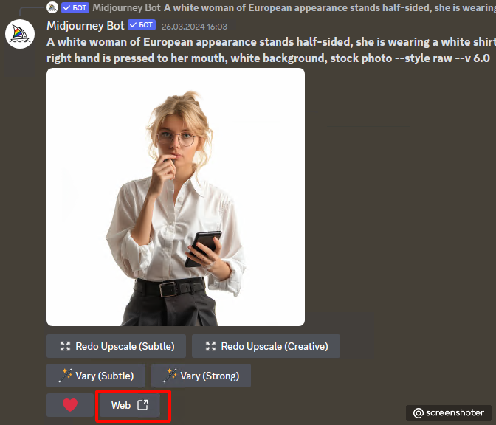Choose the Vary (Strong) button label
The image size is (496, 425).
click(210, 376)
